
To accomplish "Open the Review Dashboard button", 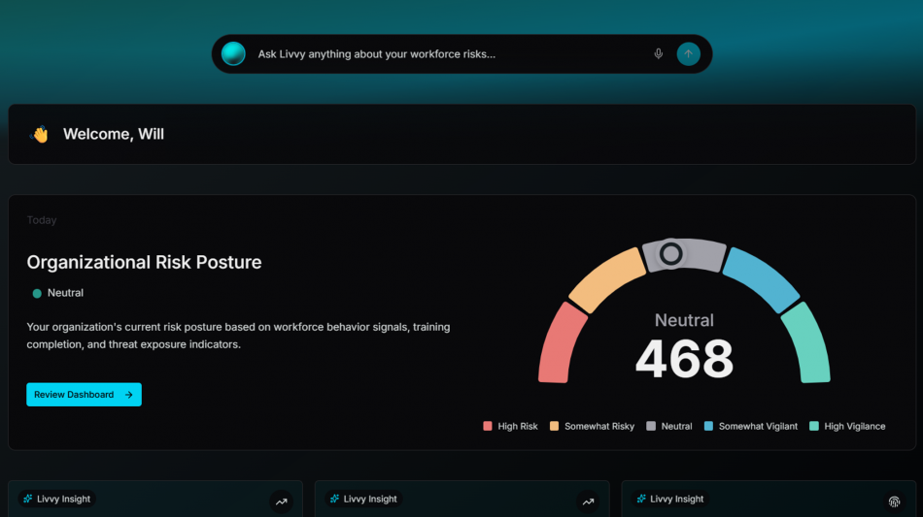I will pos(84,395).
